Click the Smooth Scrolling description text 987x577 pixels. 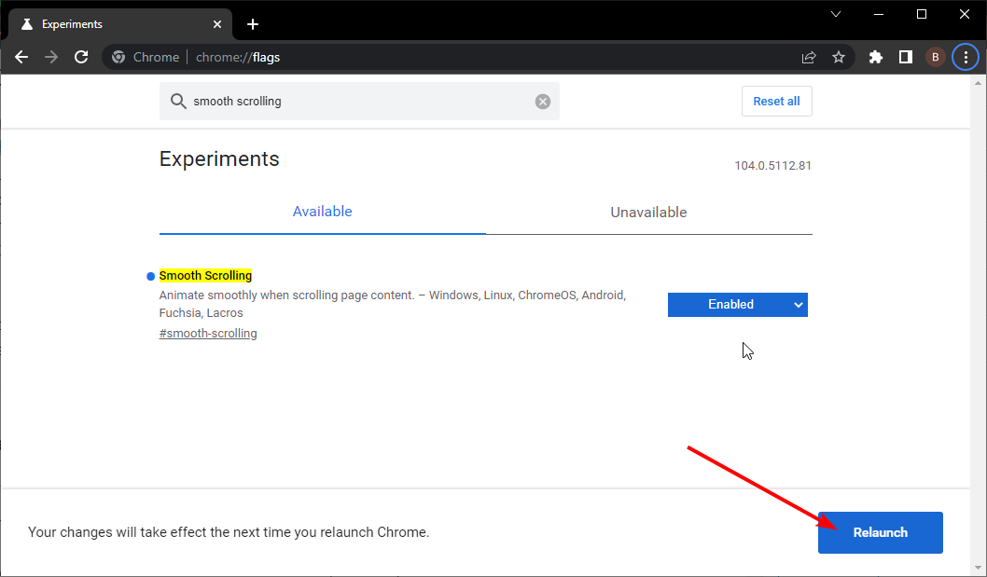[393, 304]
